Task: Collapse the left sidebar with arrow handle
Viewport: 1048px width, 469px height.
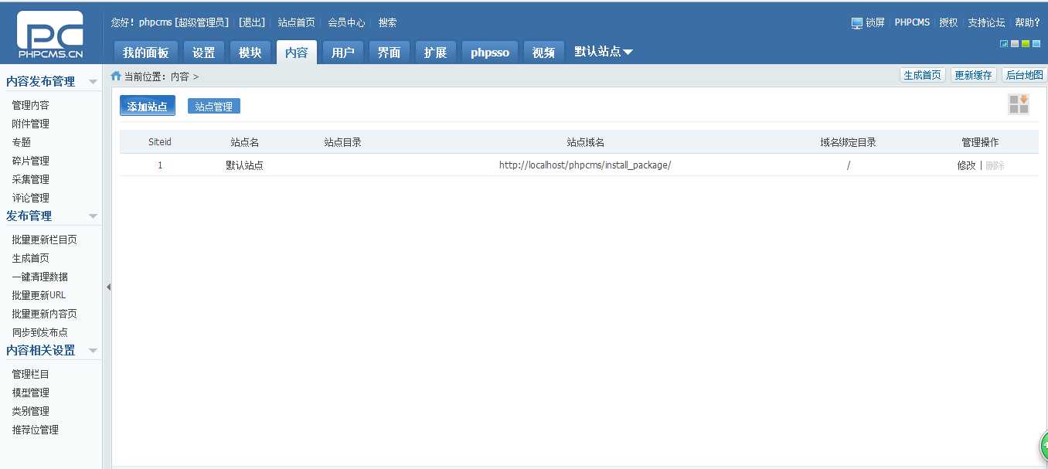Action: tap(108, 287)
